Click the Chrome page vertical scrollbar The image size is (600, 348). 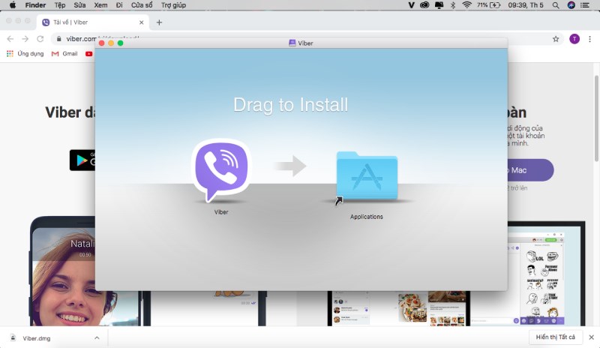point(596,118)
